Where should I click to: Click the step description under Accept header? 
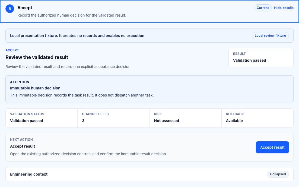(72, 15)
